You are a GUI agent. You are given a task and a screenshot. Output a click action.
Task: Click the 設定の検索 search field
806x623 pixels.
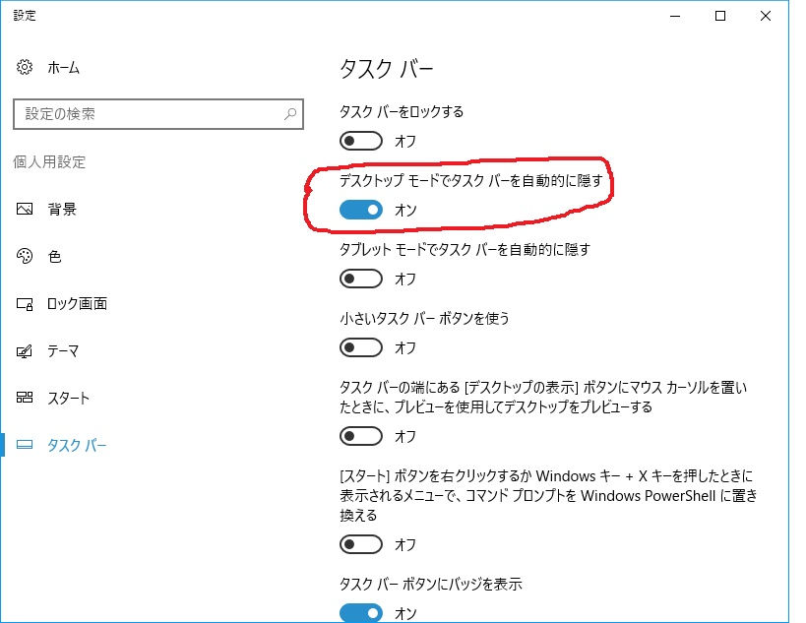click(158, 114)
